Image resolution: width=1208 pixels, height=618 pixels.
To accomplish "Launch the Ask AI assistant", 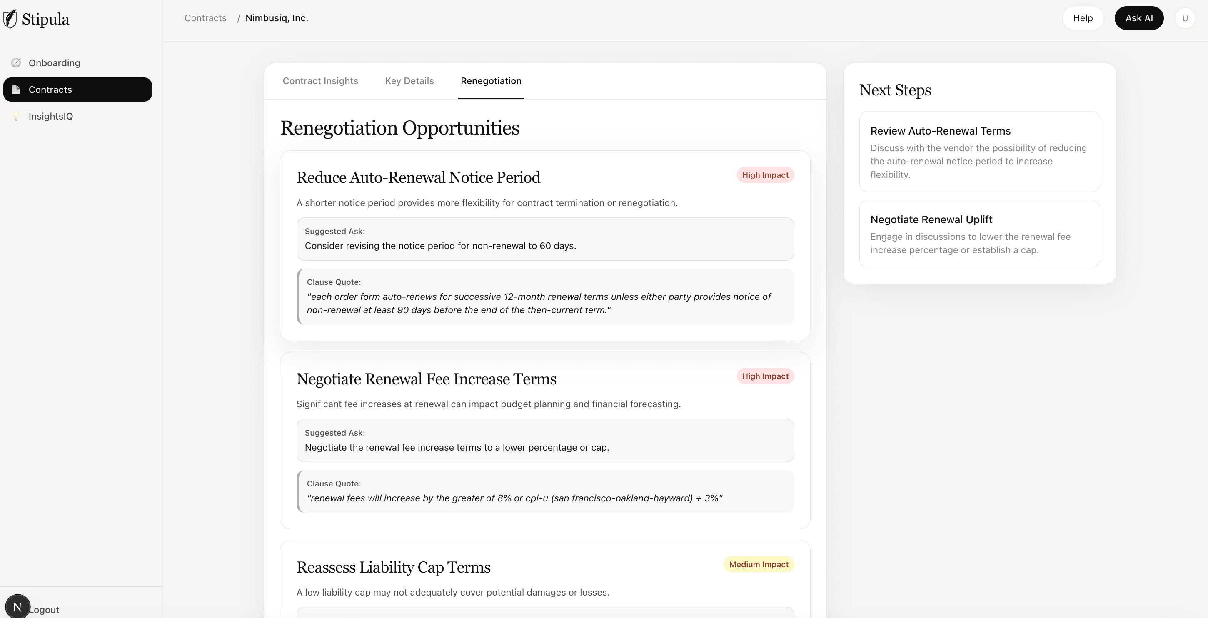I will 1138,18.
